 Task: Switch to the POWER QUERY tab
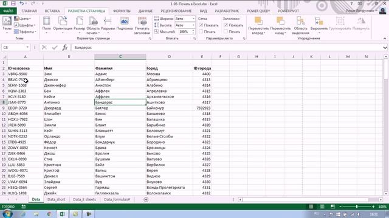258,11
